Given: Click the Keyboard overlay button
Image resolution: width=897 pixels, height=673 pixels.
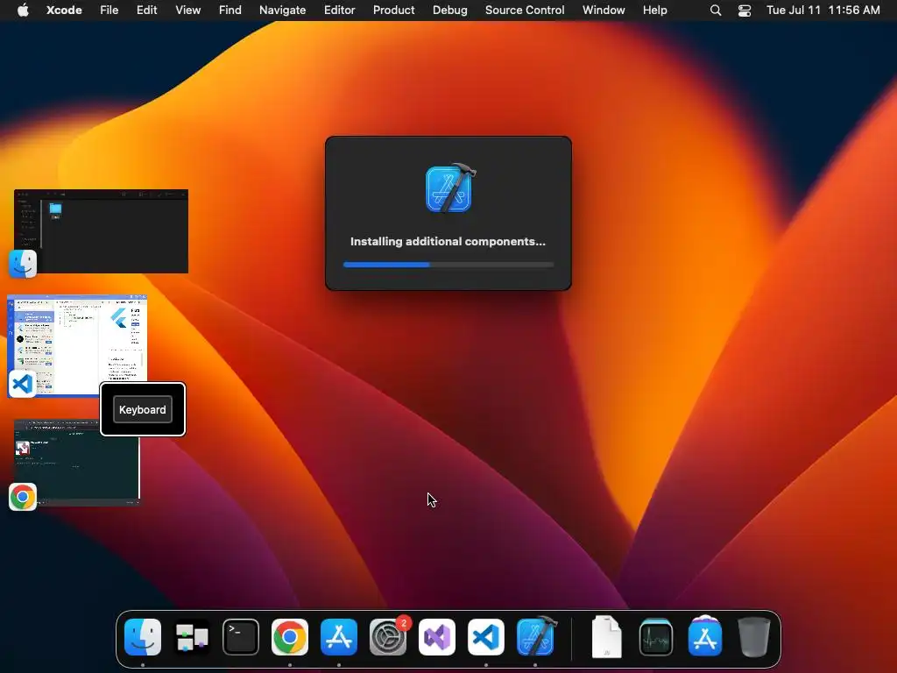Looking at the screenshot, I should coord(143,410).
